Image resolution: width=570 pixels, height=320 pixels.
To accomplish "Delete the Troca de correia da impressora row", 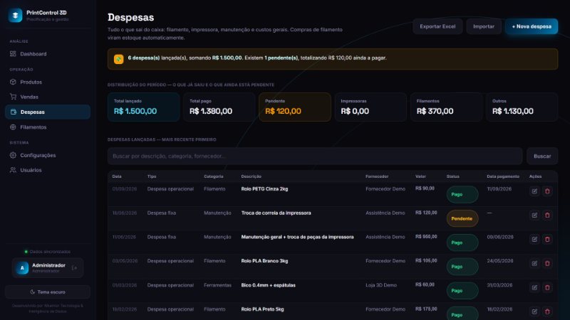I will tap(547, 215).
